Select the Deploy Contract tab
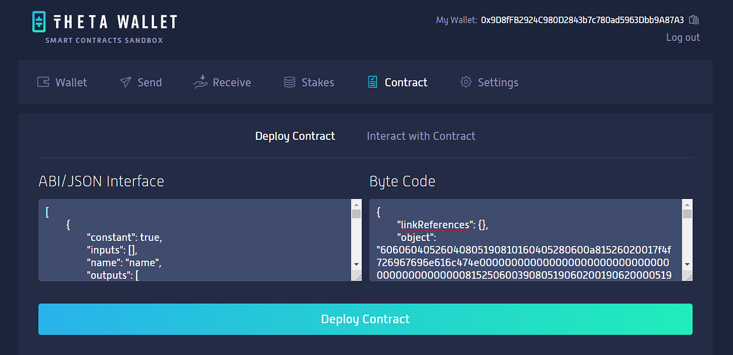 click(x=295, y=136)
